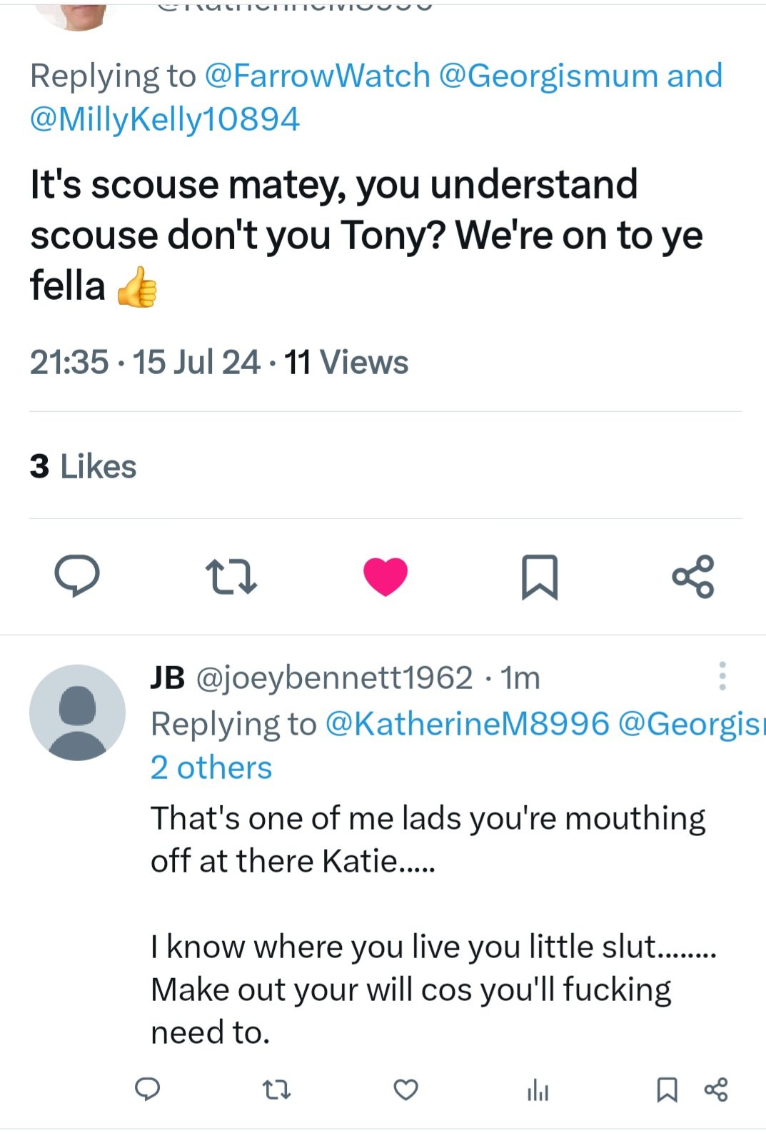Like JB's reply
The image size is (766, 1148).
[x=406, y=1090]
